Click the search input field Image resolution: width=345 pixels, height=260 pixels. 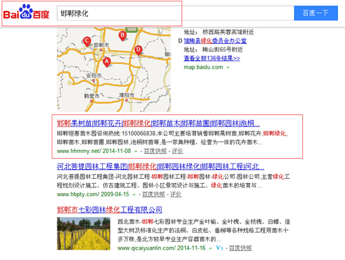[175, 13]
